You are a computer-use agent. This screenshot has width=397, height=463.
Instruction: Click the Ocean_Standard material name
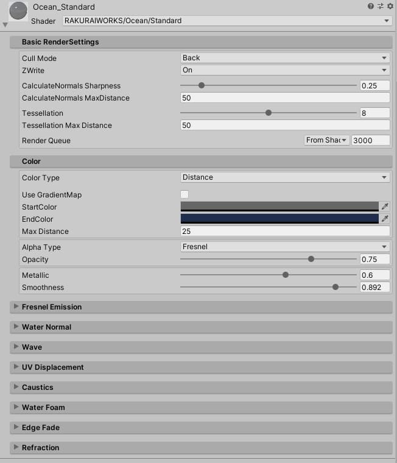[64, 7]
